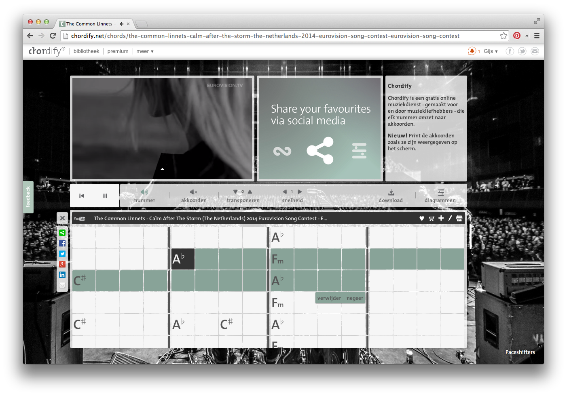This screenshot has width=567, height=396.
Task: Open premium page
Action: click(x=118, y=51)
